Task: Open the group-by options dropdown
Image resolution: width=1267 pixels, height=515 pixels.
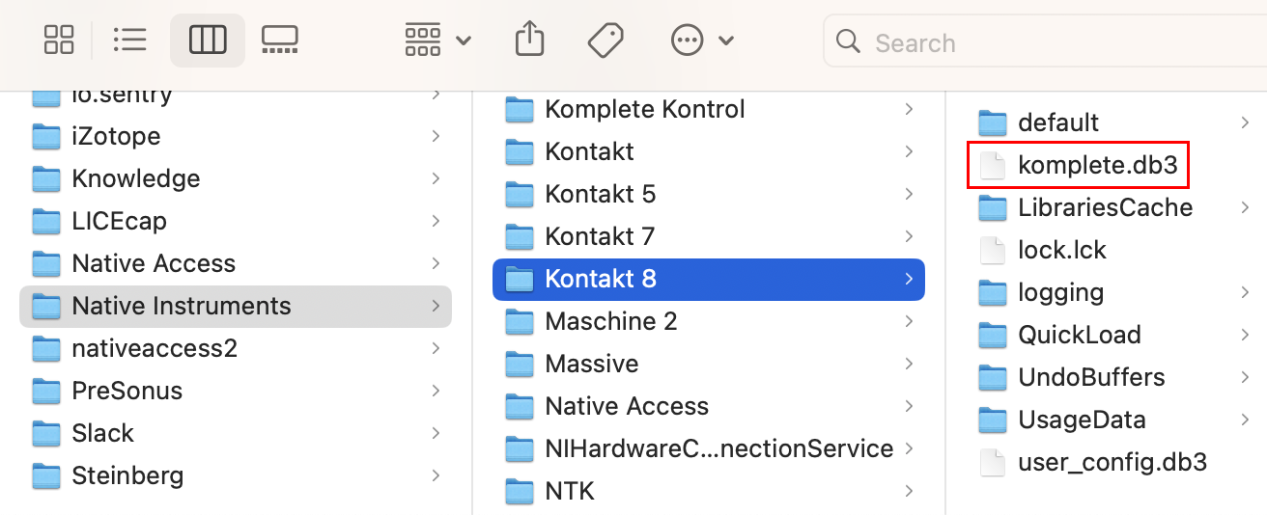Action: [x=436, y=40]
